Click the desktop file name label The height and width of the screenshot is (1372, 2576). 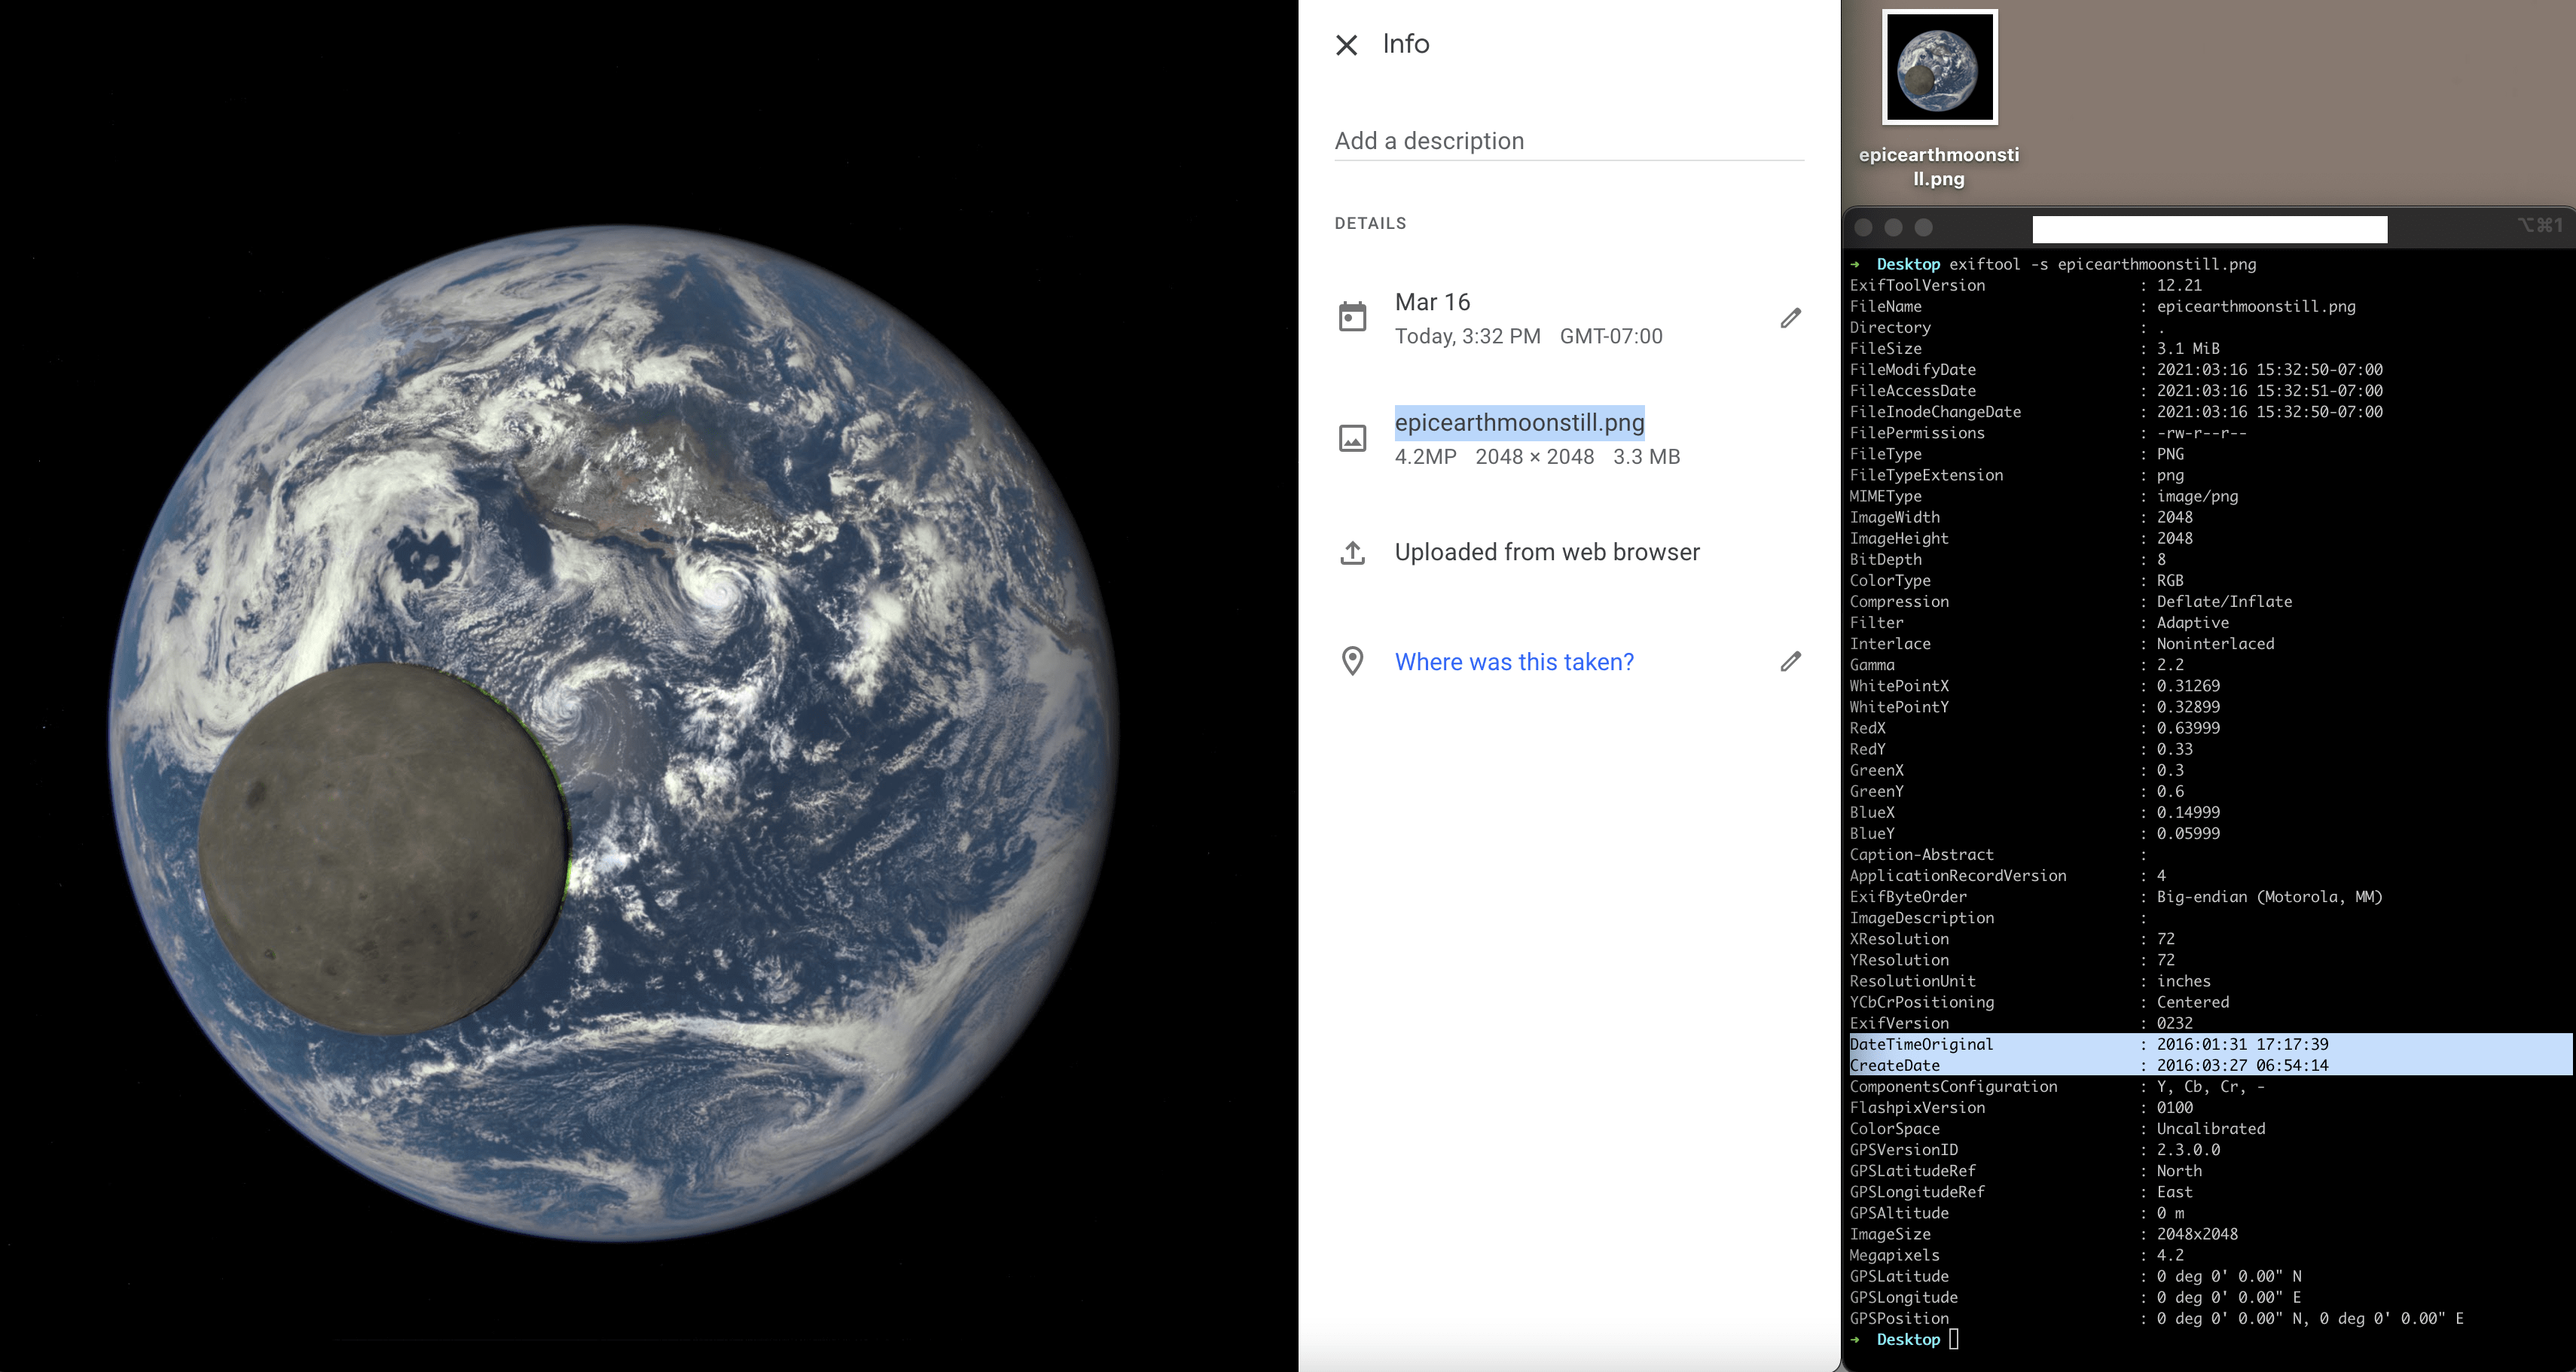point(1938,166)
